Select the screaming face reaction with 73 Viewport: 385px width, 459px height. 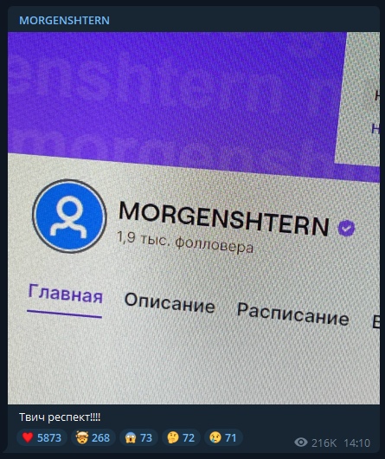pyautogui.click(x=138, y=438)
